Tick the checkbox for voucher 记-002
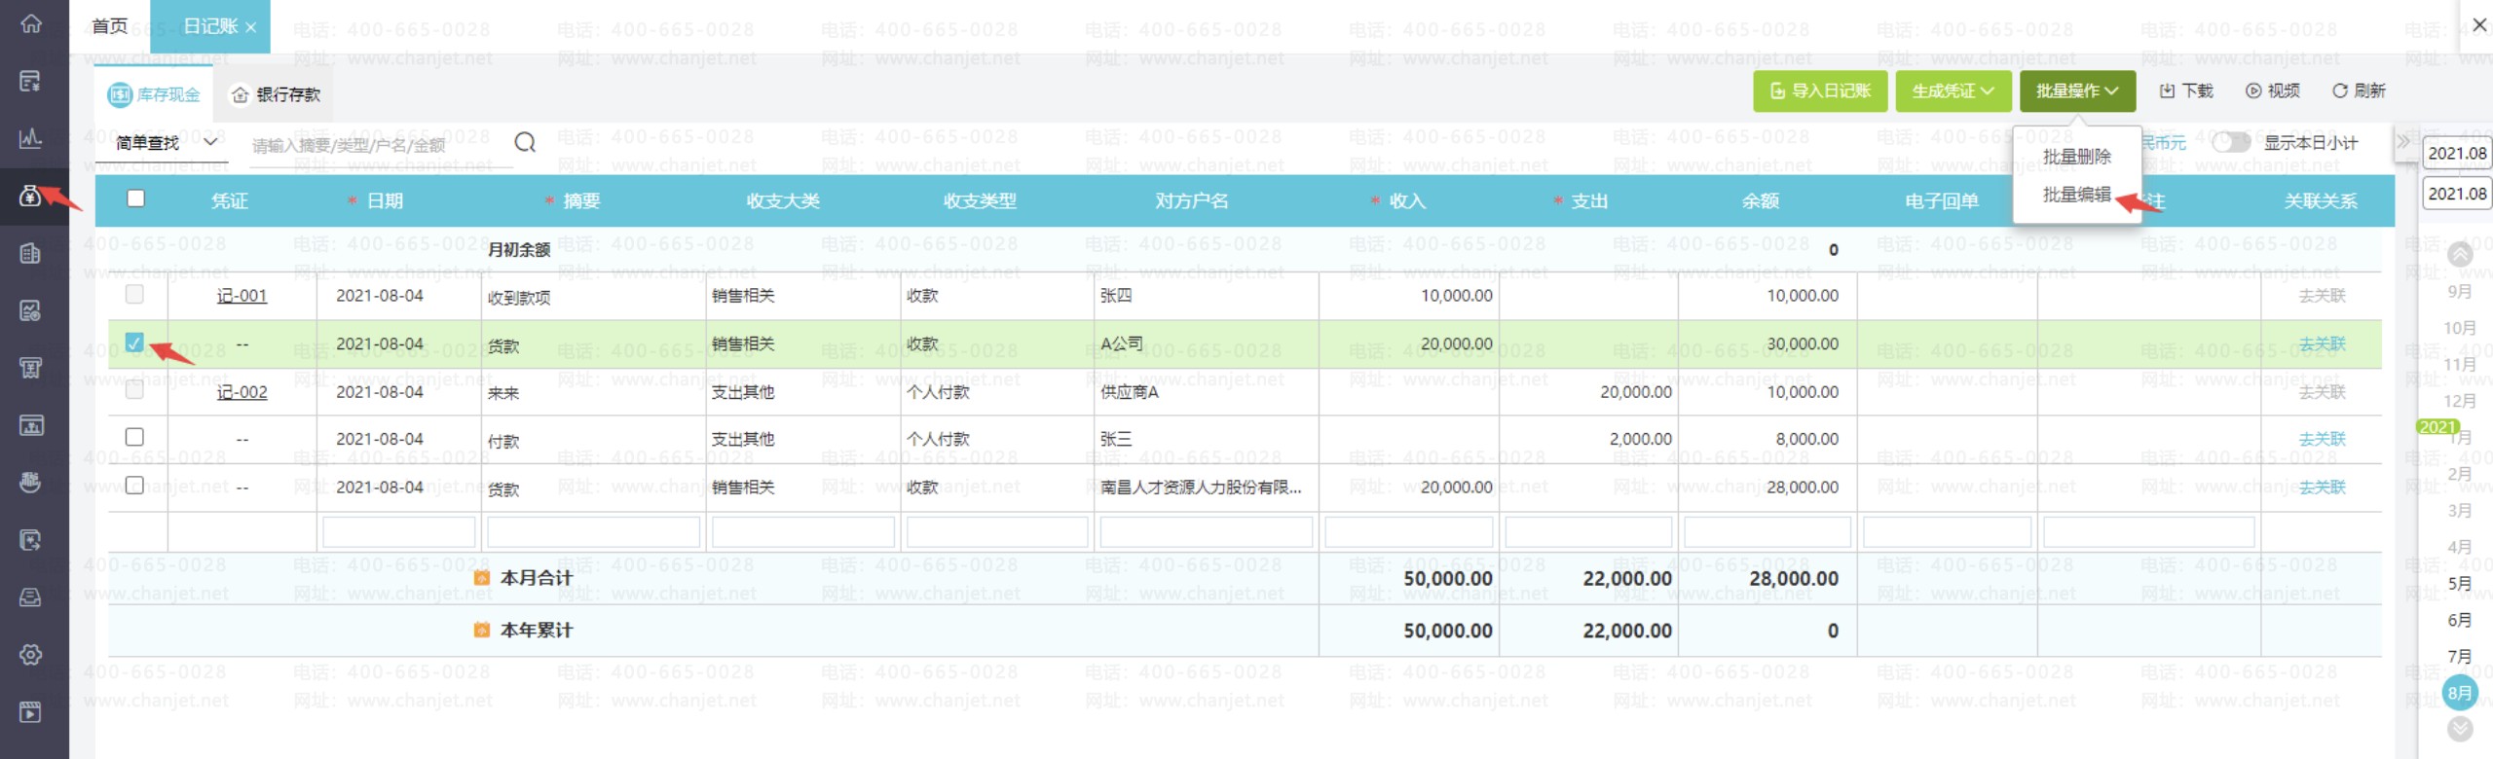The width and height of the screenshot is (2493, 759). (134, 390)
